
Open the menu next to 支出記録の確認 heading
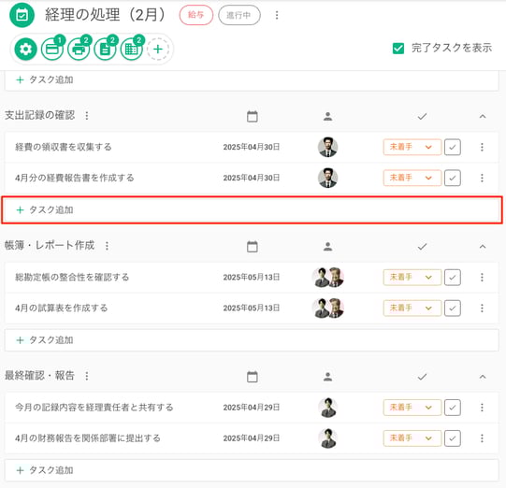click(x=86, y=116)
